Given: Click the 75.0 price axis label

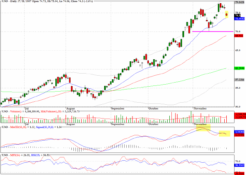Looking at the screenshot, I should tap(237, 13).
